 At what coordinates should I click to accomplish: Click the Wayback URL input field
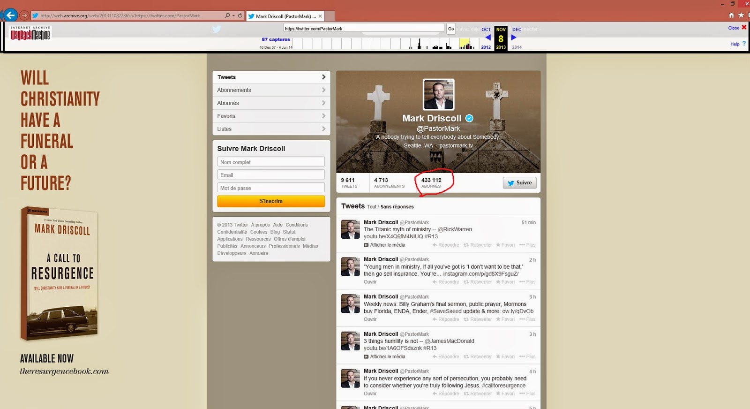[x=363, y=28]
